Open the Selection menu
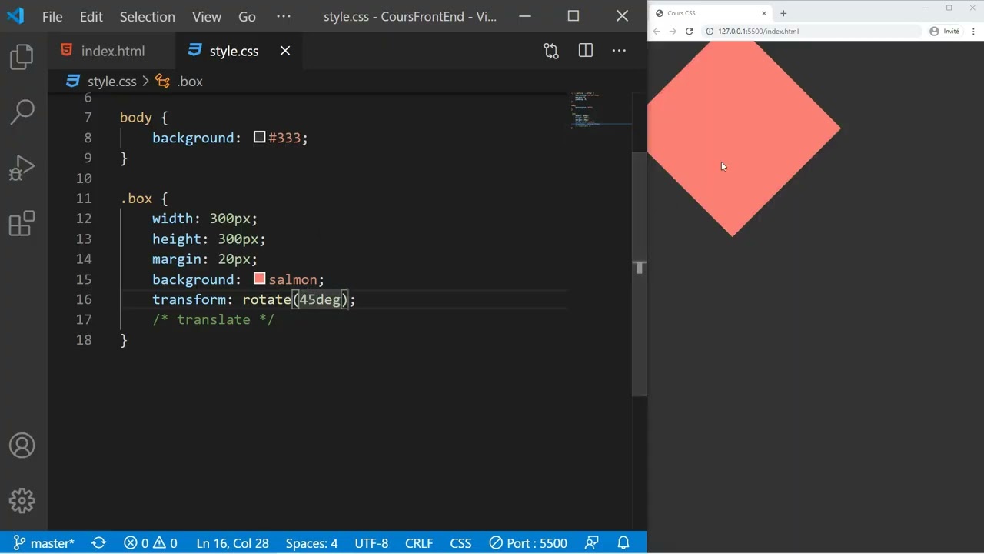This screenshot has height=554, width=984. pos(148,16)
